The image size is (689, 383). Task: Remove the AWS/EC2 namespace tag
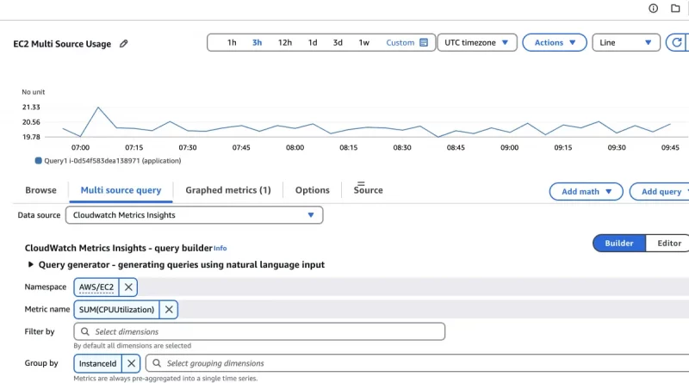(x=128, y=287)
